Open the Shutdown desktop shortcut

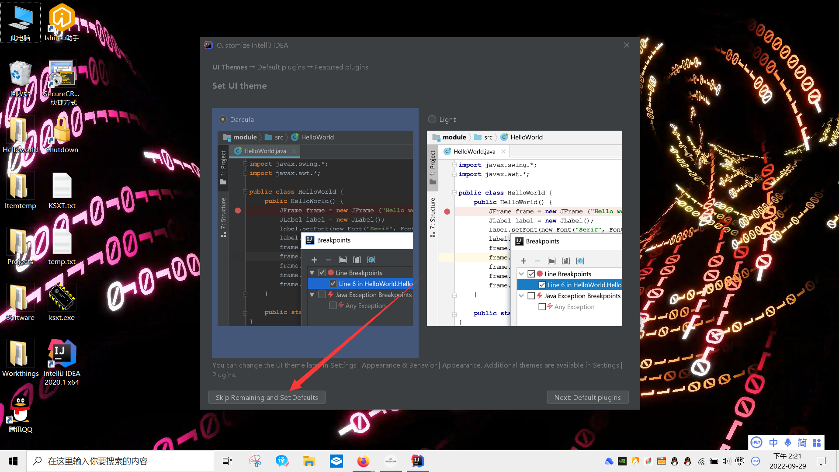point(62,130)
